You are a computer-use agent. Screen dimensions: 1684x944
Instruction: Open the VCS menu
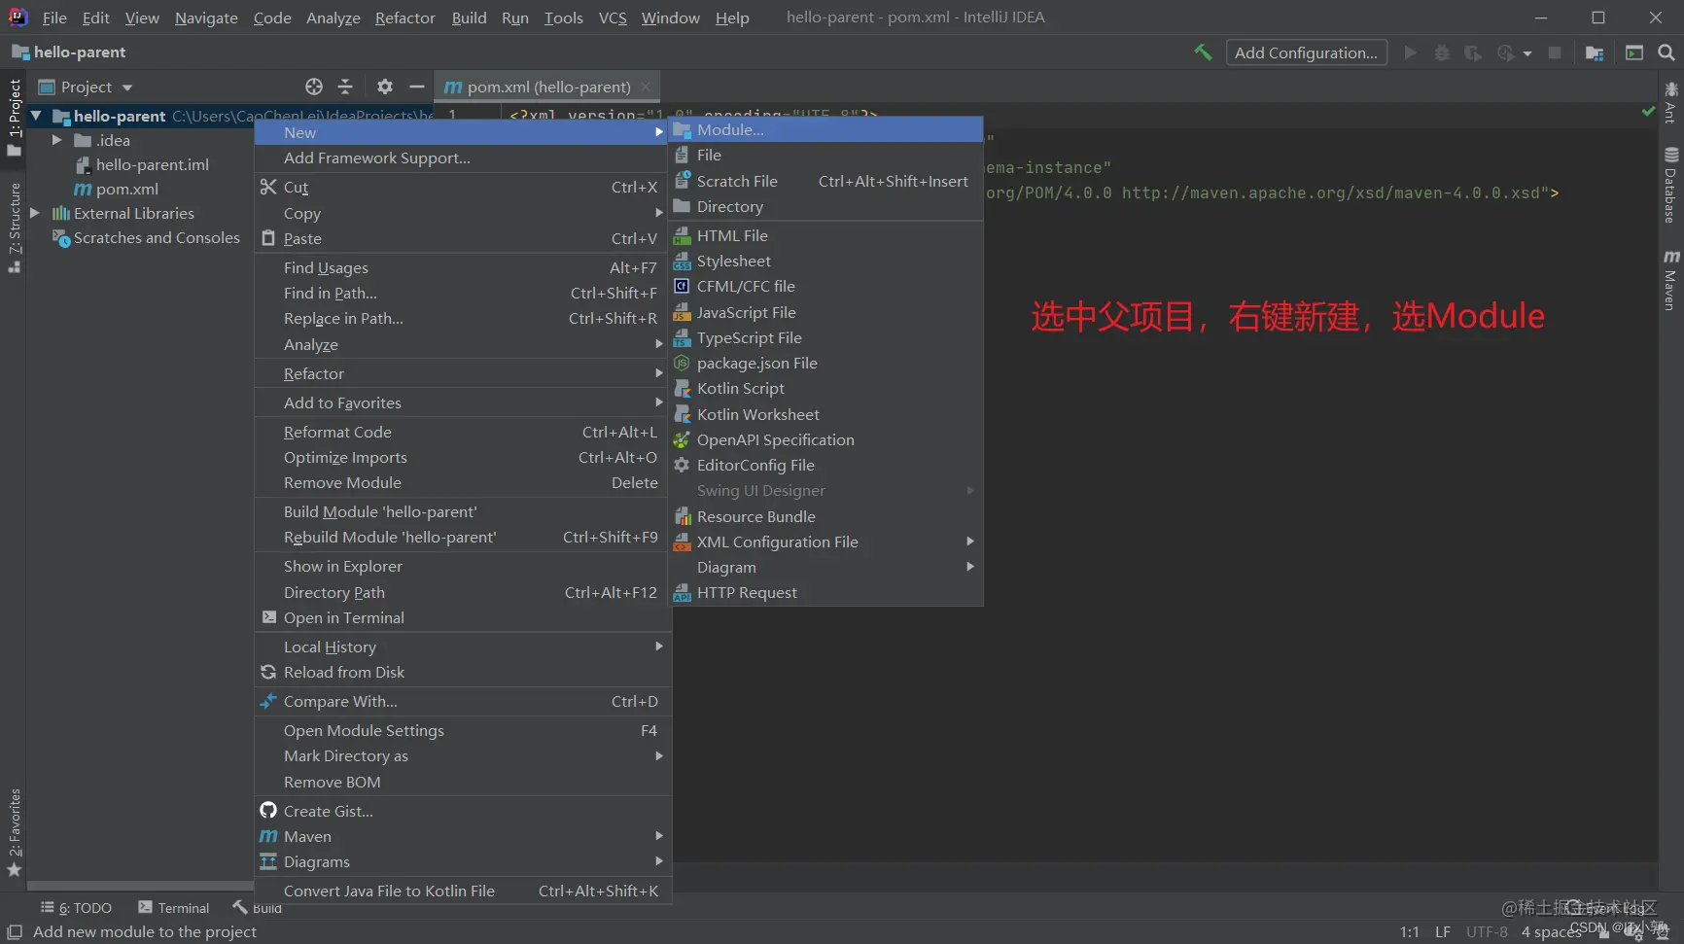tap(613, 17)
